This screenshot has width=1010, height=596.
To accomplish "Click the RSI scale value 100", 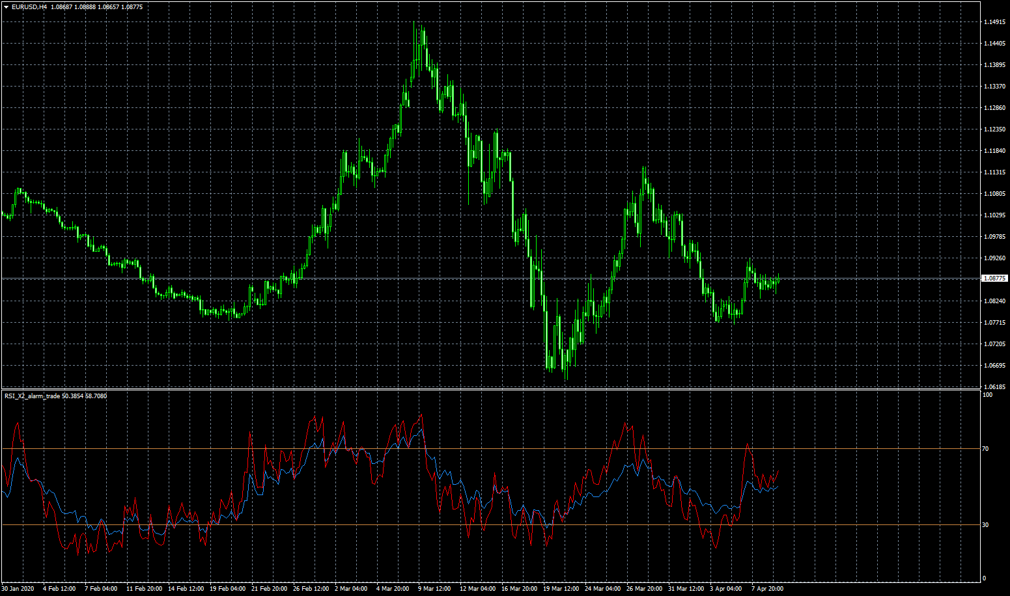I will click(x=987, y=395).
